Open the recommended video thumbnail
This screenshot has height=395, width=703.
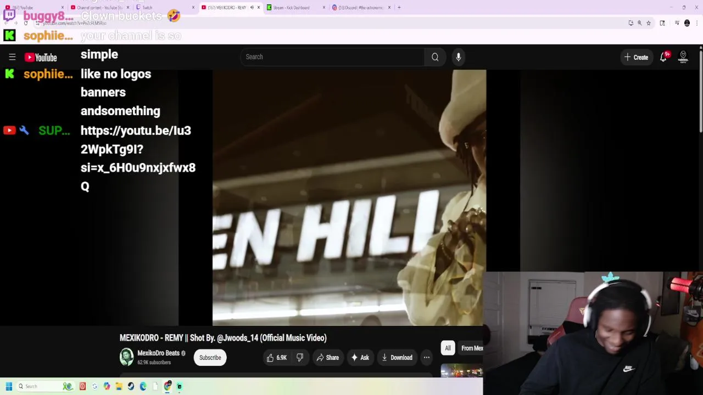(x=461, y=371)
